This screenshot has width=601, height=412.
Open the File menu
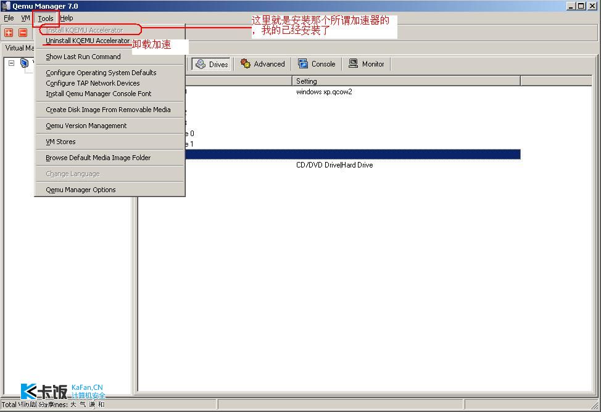click(x=9, y=18)
